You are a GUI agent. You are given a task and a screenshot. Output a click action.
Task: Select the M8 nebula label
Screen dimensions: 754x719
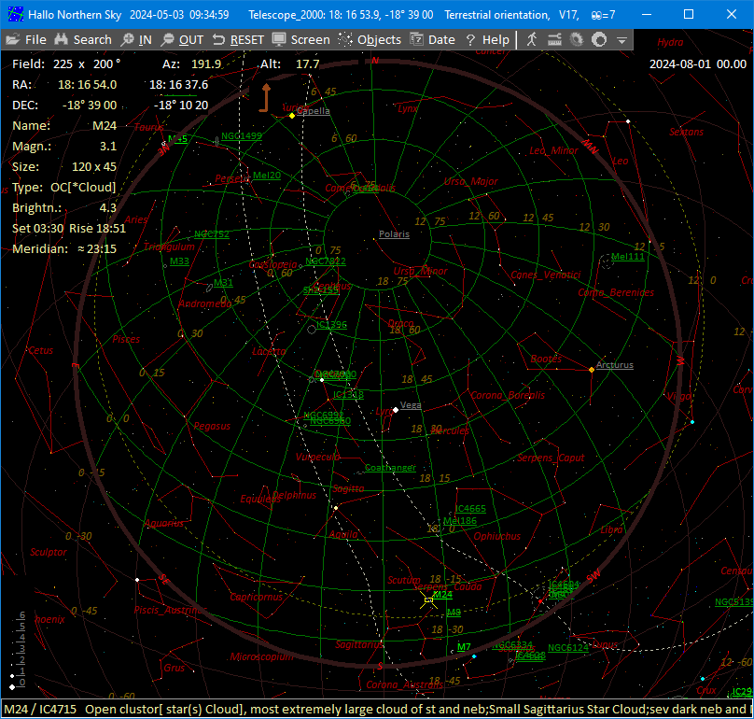pos(454,613)
